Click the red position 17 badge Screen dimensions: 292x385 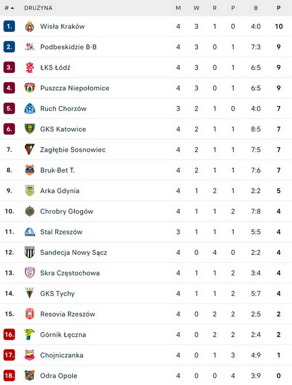(x=9, y=355)
